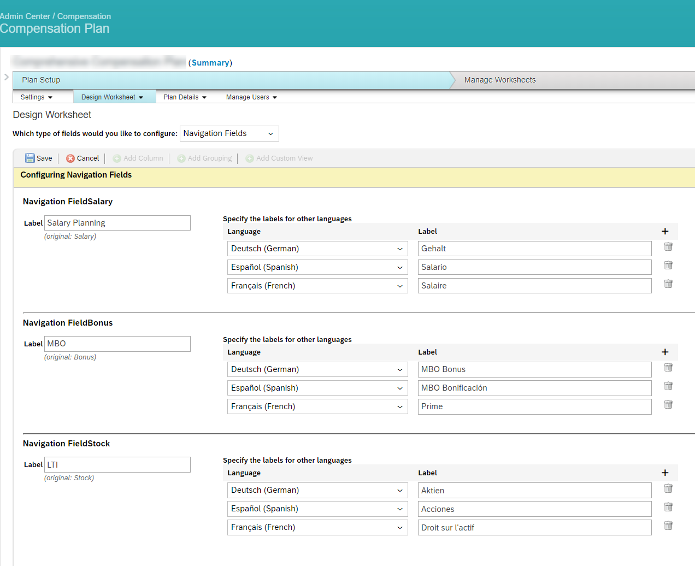Screen dimensions: 695x566
Task: Add a language row for Bonus field
Action: point(665,352)
